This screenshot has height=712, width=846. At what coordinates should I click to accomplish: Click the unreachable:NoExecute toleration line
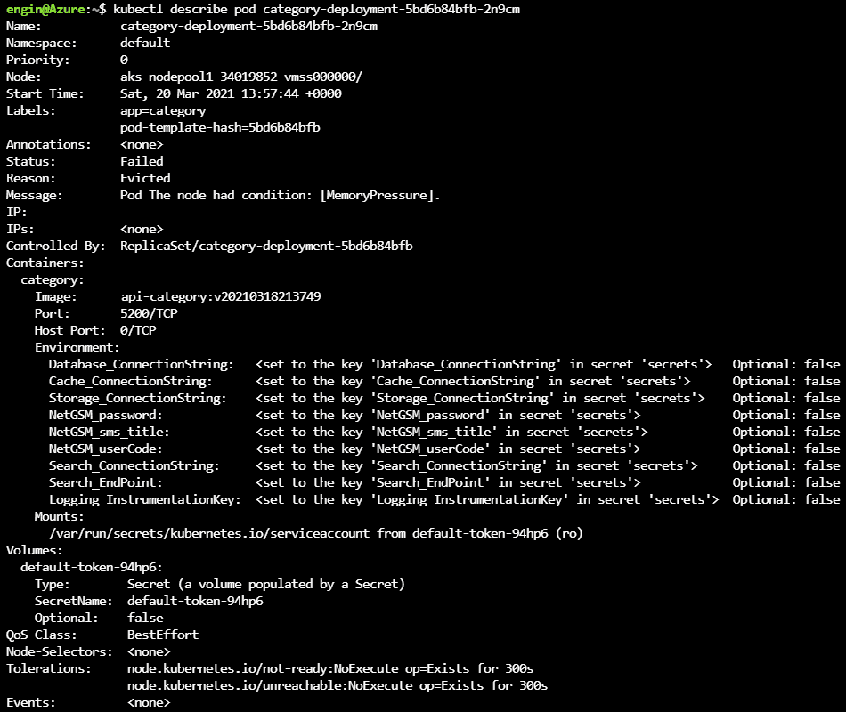click(x=338, y=685)
